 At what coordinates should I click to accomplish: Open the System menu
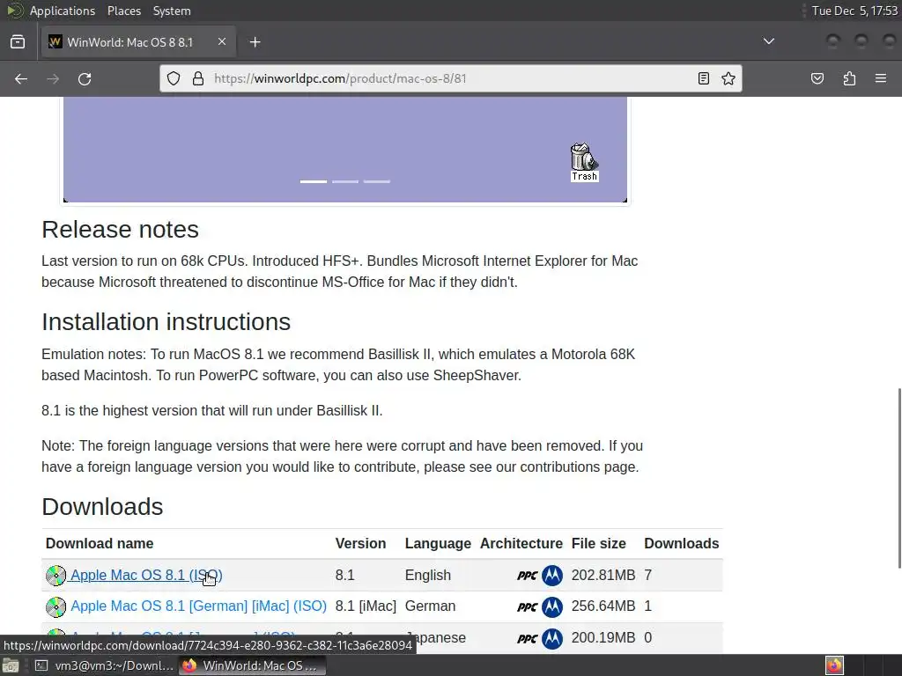[172, 11]
